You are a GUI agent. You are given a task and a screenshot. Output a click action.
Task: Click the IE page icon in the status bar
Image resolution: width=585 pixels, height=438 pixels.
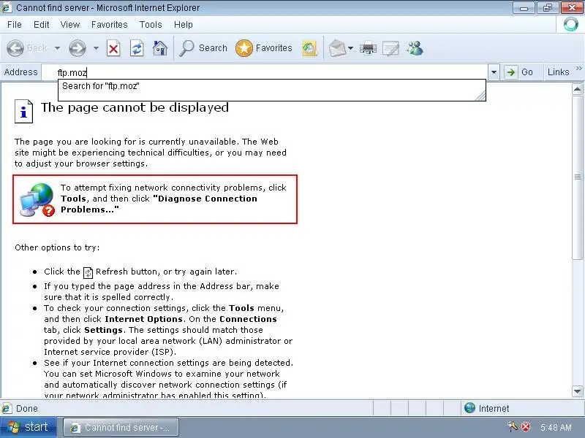[7, 409]
